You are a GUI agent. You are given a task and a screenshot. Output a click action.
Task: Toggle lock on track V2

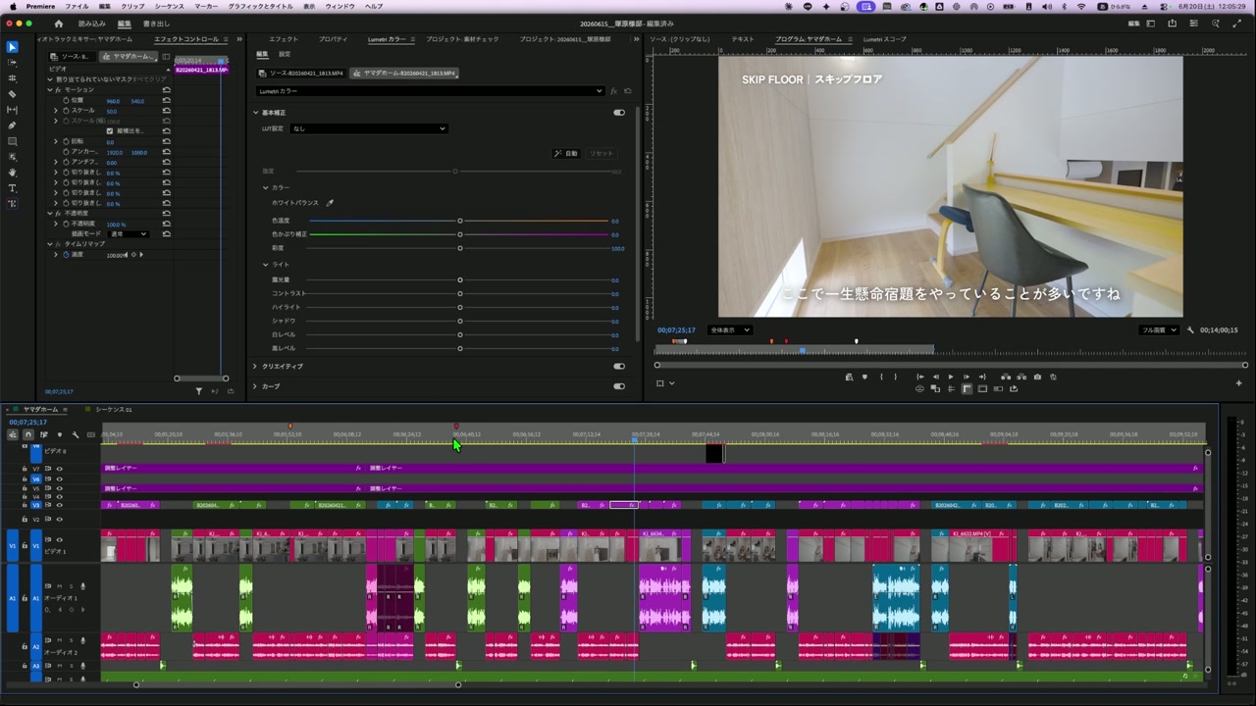point(25,519)
